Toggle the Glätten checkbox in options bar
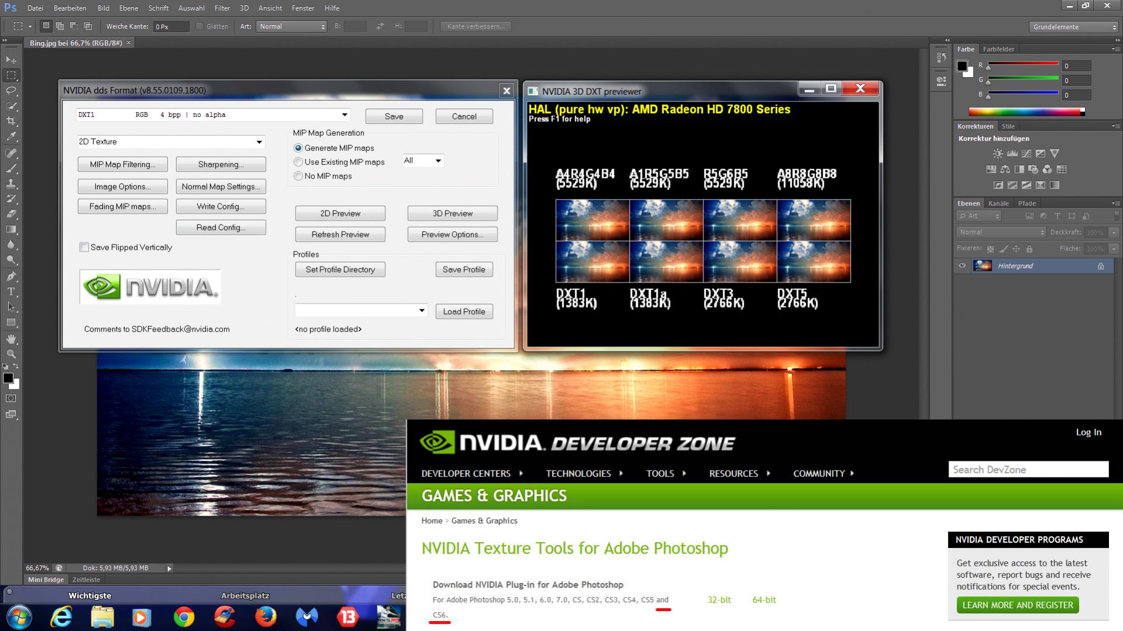 pos(200,26)
